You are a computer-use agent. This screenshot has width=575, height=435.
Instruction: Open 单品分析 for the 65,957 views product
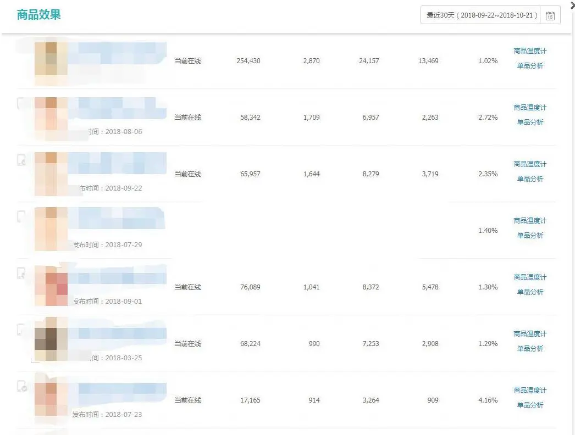point(530,179)
